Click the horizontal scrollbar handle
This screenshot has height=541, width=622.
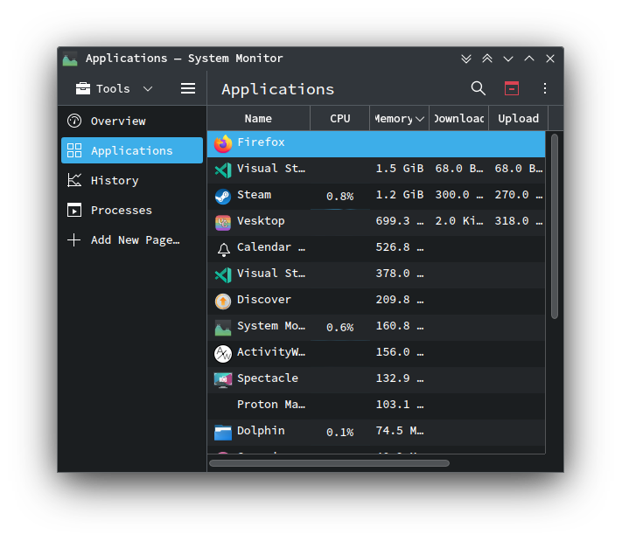(x=329, y=463)
